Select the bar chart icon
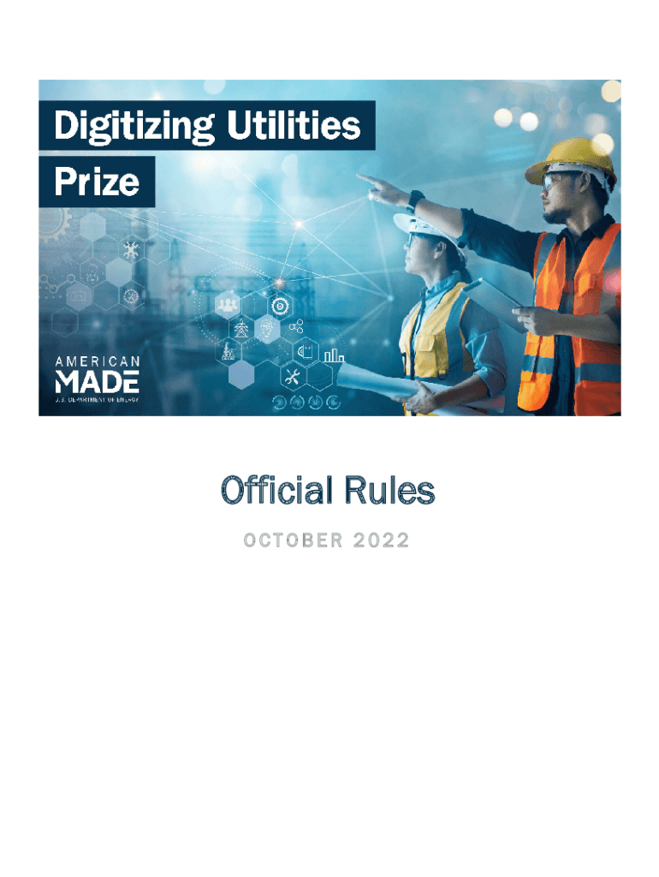Screen dimensions: 659x877 335,355
